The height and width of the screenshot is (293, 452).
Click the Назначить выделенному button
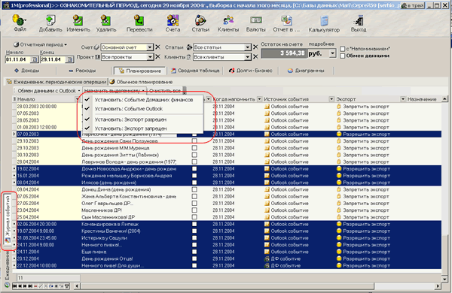point(115,91)
